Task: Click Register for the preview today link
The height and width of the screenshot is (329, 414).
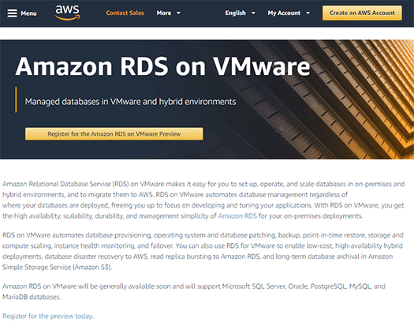Action: pyautogui.click(x=48, y=316)
